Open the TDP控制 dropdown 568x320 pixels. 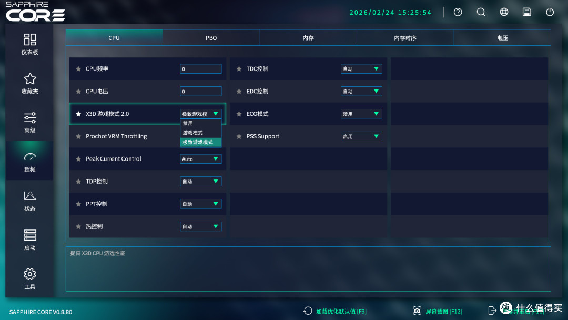201,181
